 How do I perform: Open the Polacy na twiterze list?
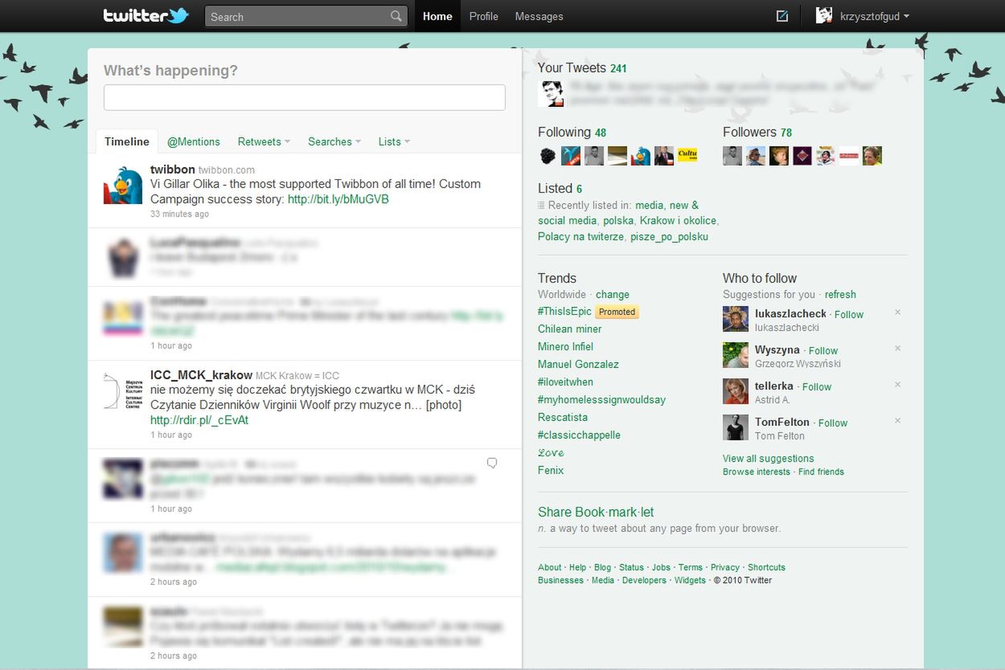580,237
